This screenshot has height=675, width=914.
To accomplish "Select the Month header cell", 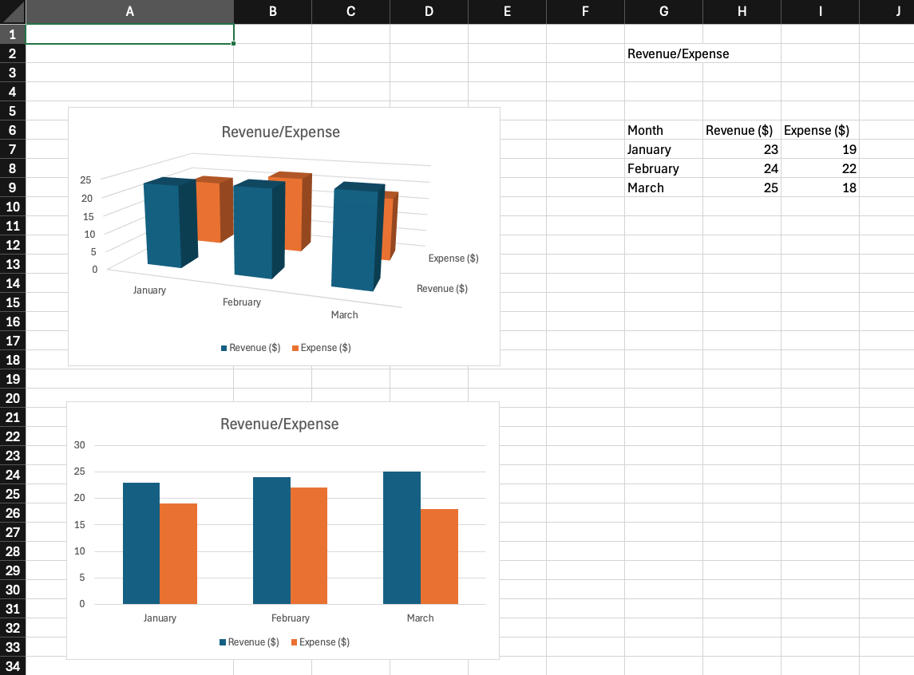I will pos(663,130).
